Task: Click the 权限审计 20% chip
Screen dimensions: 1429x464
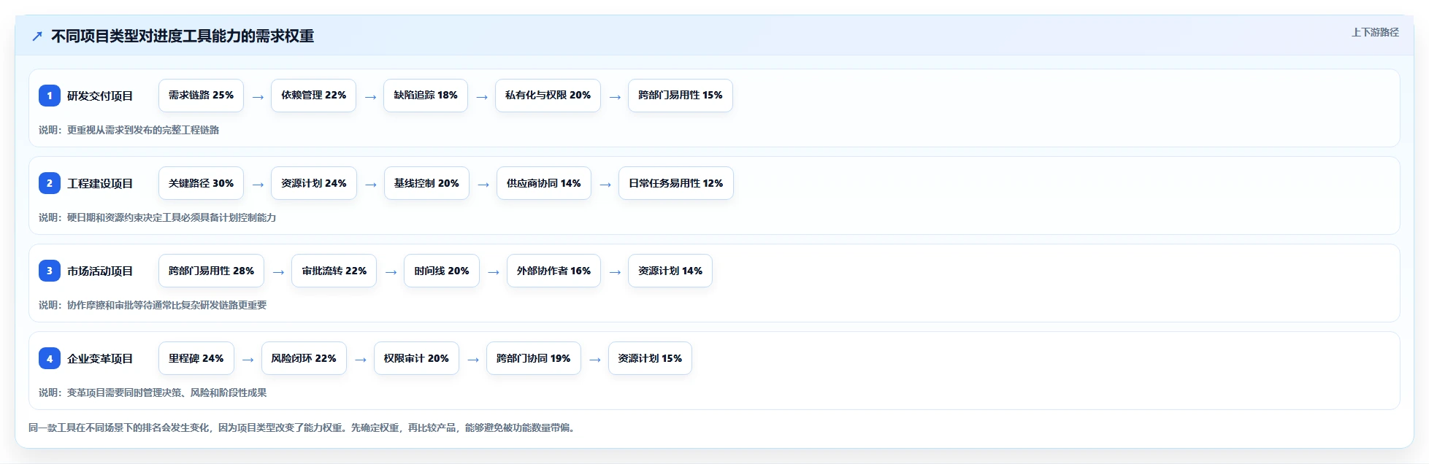Action: pos(416,358)
